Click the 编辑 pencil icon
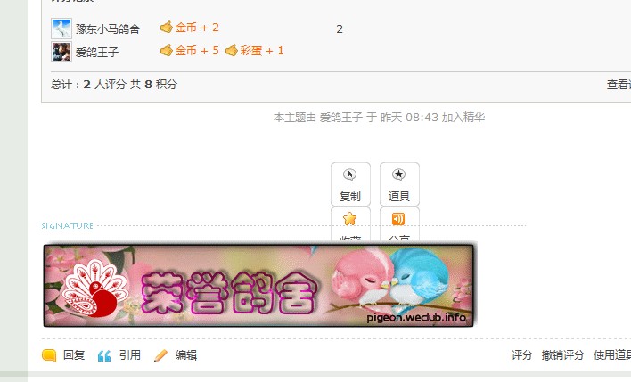Viewport: 631px width, 382px height. 160,355
